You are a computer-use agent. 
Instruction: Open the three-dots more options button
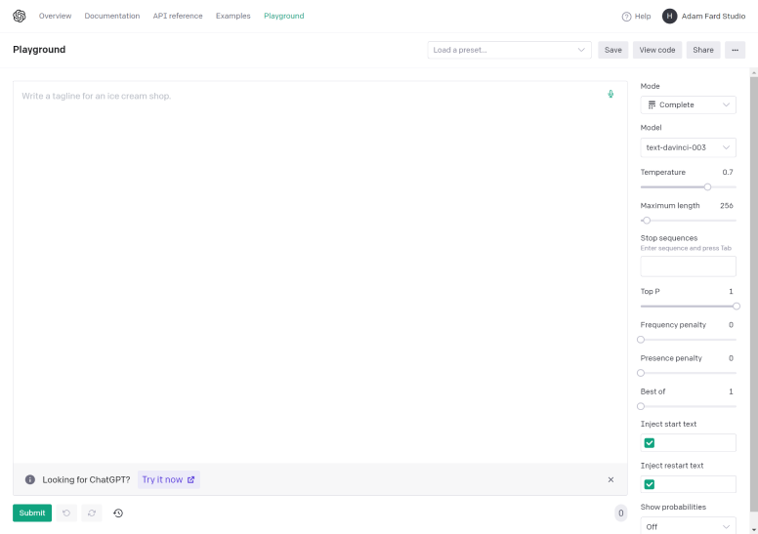pos(735,50)
